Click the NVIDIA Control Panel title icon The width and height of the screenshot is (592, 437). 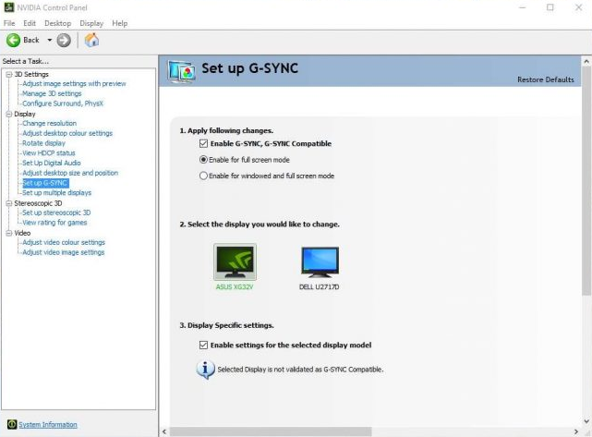tap(8, 6)
